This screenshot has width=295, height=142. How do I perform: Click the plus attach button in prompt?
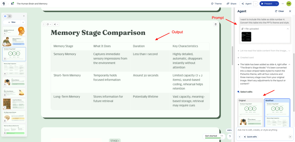tap(239, 137)
